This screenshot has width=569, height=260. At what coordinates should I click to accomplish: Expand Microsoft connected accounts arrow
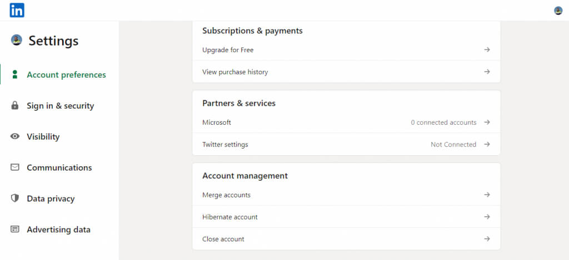click(x=487, y=123)
